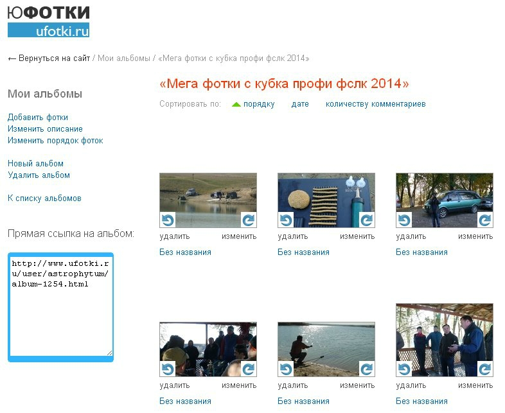Sort photos by порядку
Viewport: 505px width, 413px height.
(x=258, y=104)
